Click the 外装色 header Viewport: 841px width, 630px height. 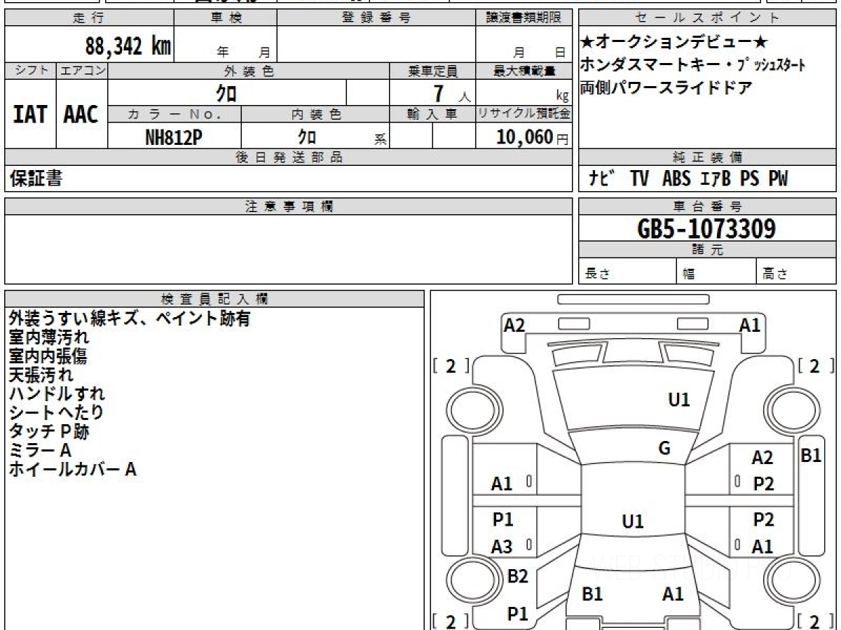pyautogui.click(x=249, y=71)
